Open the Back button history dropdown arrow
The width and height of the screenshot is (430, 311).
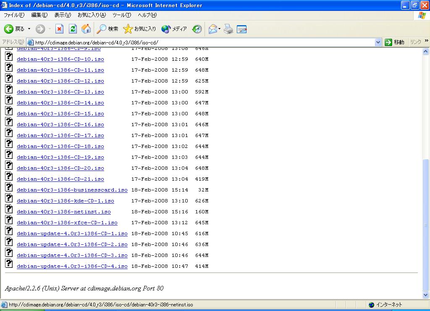point(29,29)
